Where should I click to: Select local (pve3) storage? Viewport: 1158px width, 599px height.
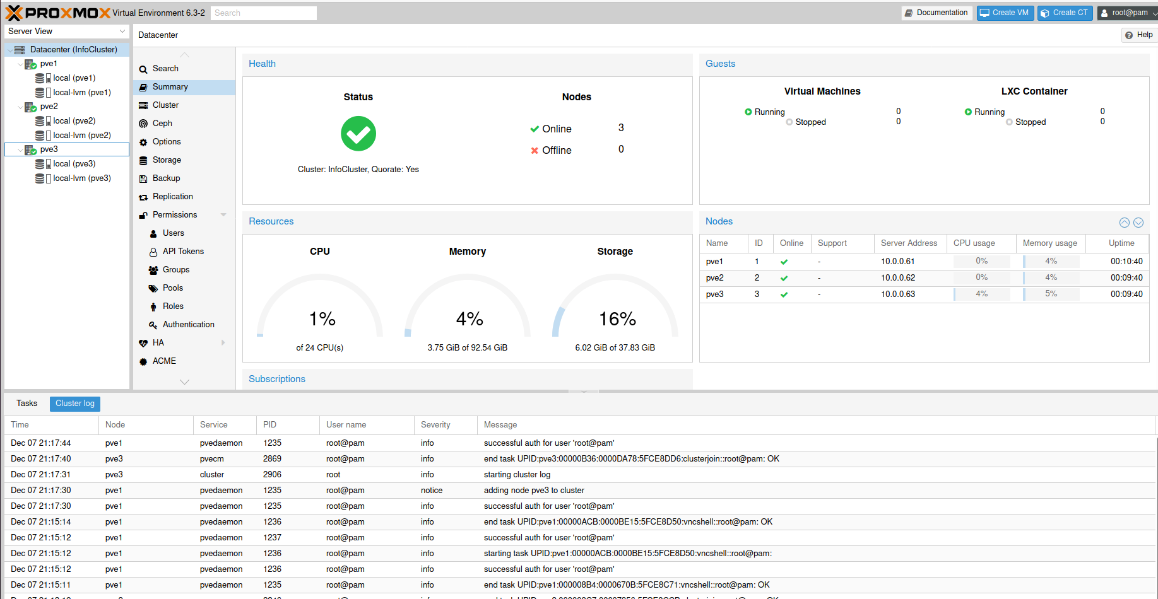74,164
